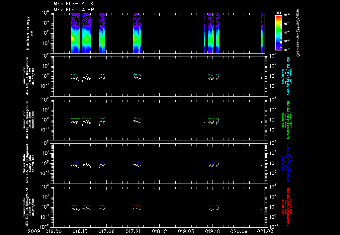Click the 10^-7 tick label on the color bar
The image size is (340, 235).
[x=287, y=50]
